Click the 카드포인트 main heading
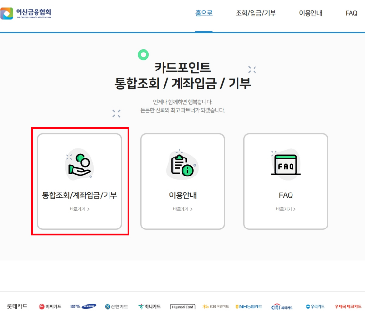 click(x=182, y=68)
